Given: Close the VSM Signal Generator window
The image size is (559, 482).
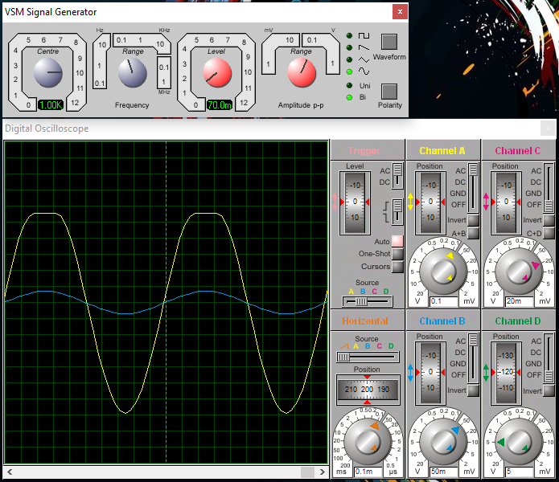Looking at the screenshot, I should pyautogui.click(x=399, y=12).
